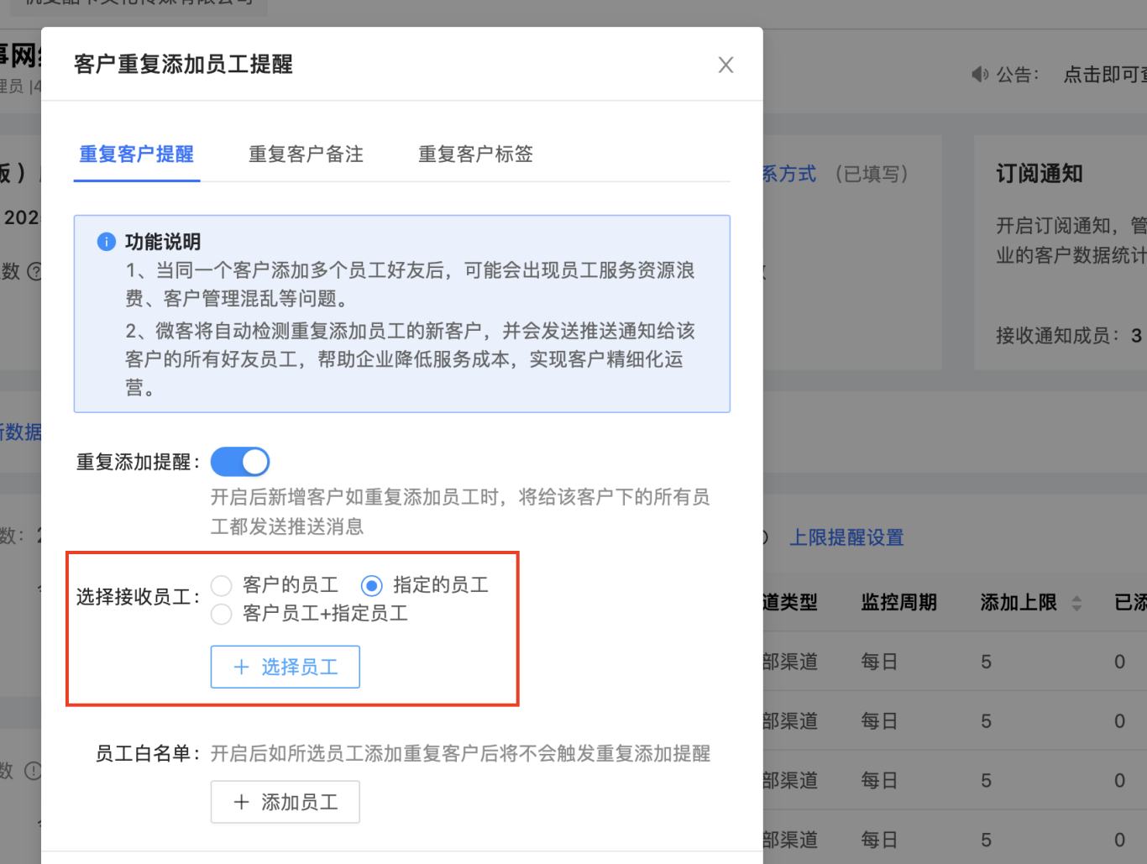This screenshot has width=1147, height=864.
Task: Open the 重复客户备注 tab
Action: click(306, 154)
